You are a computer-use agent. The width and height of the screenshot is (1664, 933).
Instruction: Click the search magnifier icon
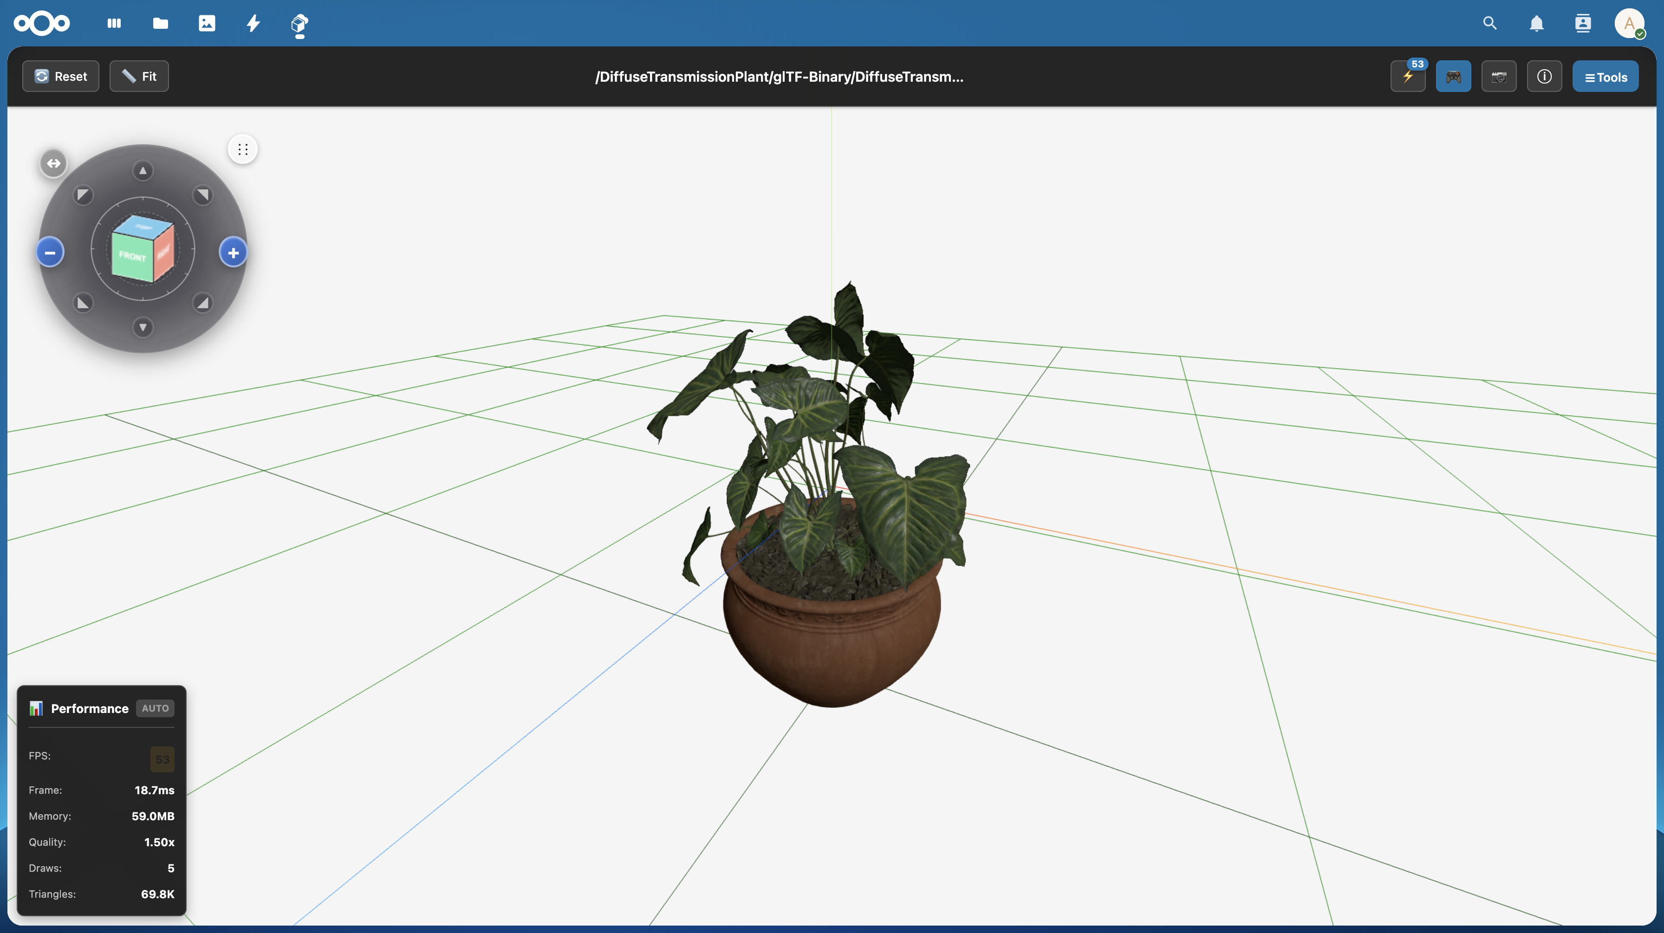(x=1489, y=24)
